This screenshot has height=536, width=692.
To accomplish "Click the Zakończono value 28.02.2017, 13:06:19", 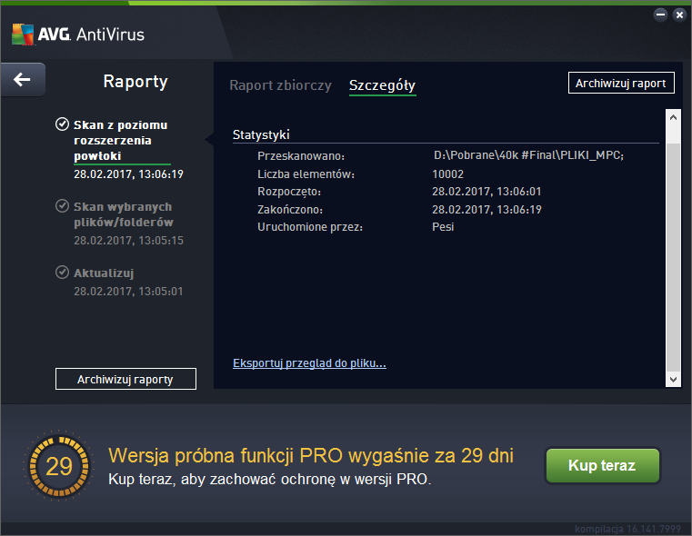I will click(486, 209).
